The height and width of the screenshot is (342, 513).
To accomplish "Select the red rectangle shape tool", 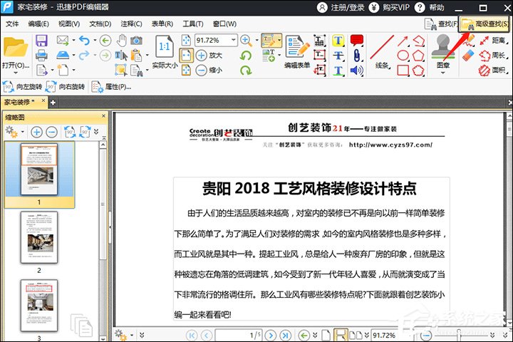I will point(403,70).
